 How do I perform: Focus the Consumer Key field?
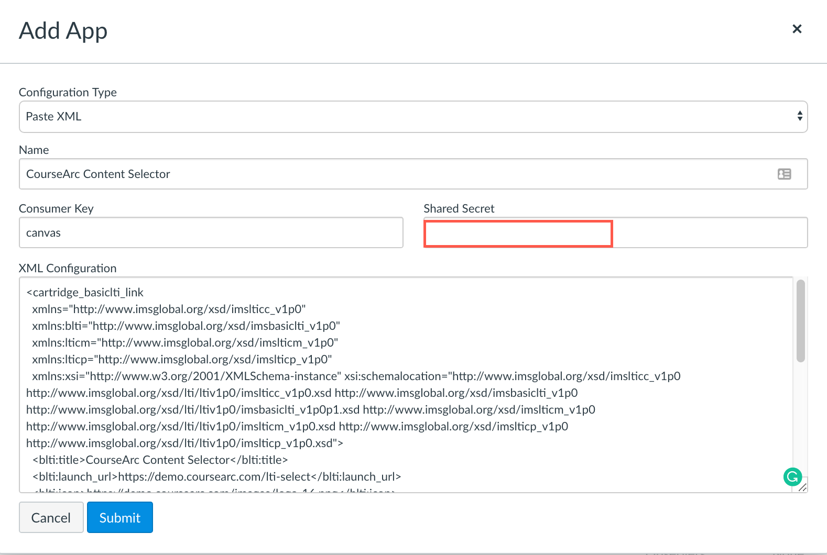211,232
